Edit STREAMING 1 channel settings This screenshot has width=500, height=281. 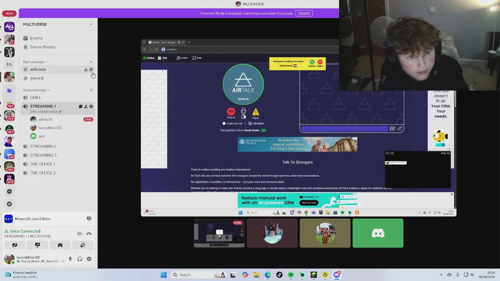pos(91,107)
